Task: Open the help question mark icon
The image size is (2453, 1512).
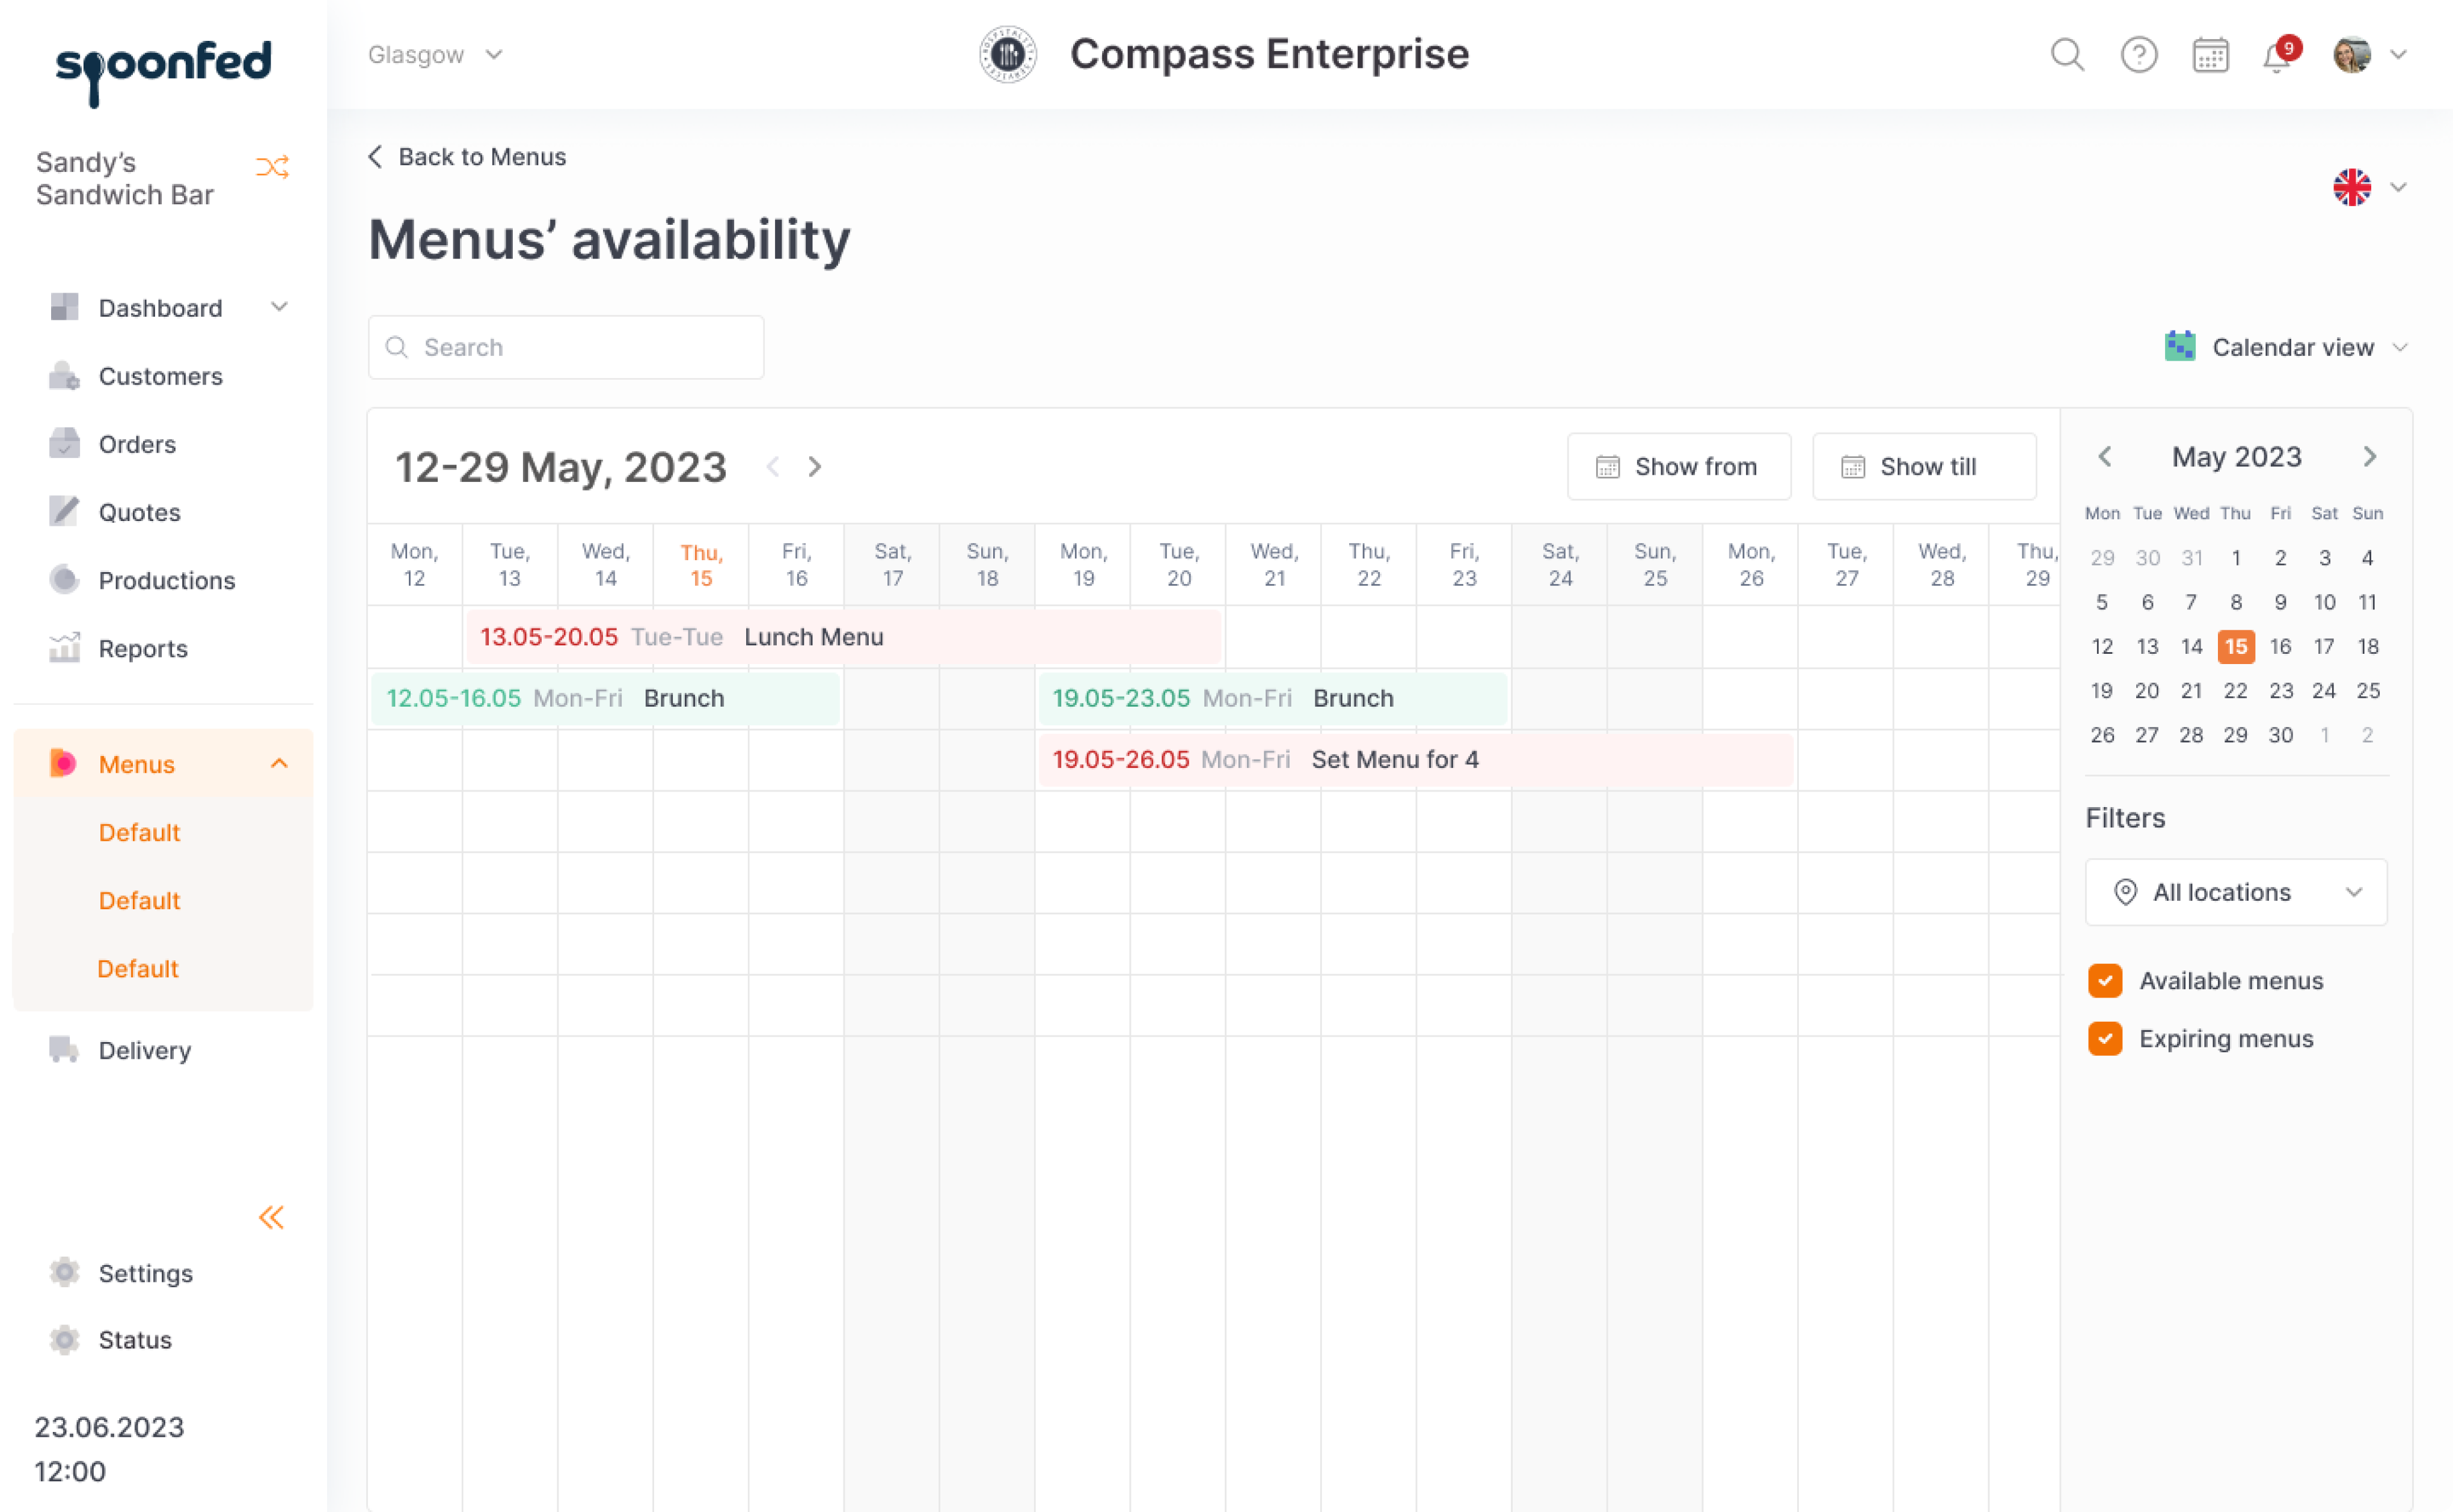Action: [x=2140, y=55]
